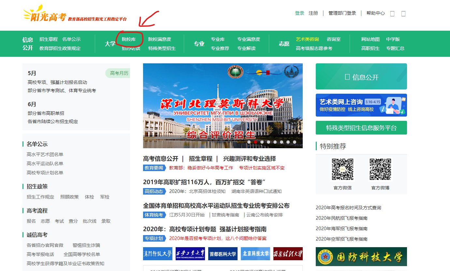Image resolution: width=450 pixels, height=271 pixels.
Task: Open 专业满意度 menu item
Action: click(x=249, y=39)
